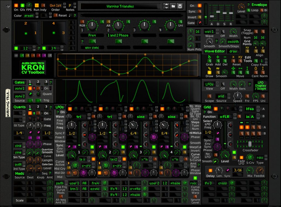281x207 pixels.
Task: Enable the Envelope Sync toggle
Action: tap(199, 12)
